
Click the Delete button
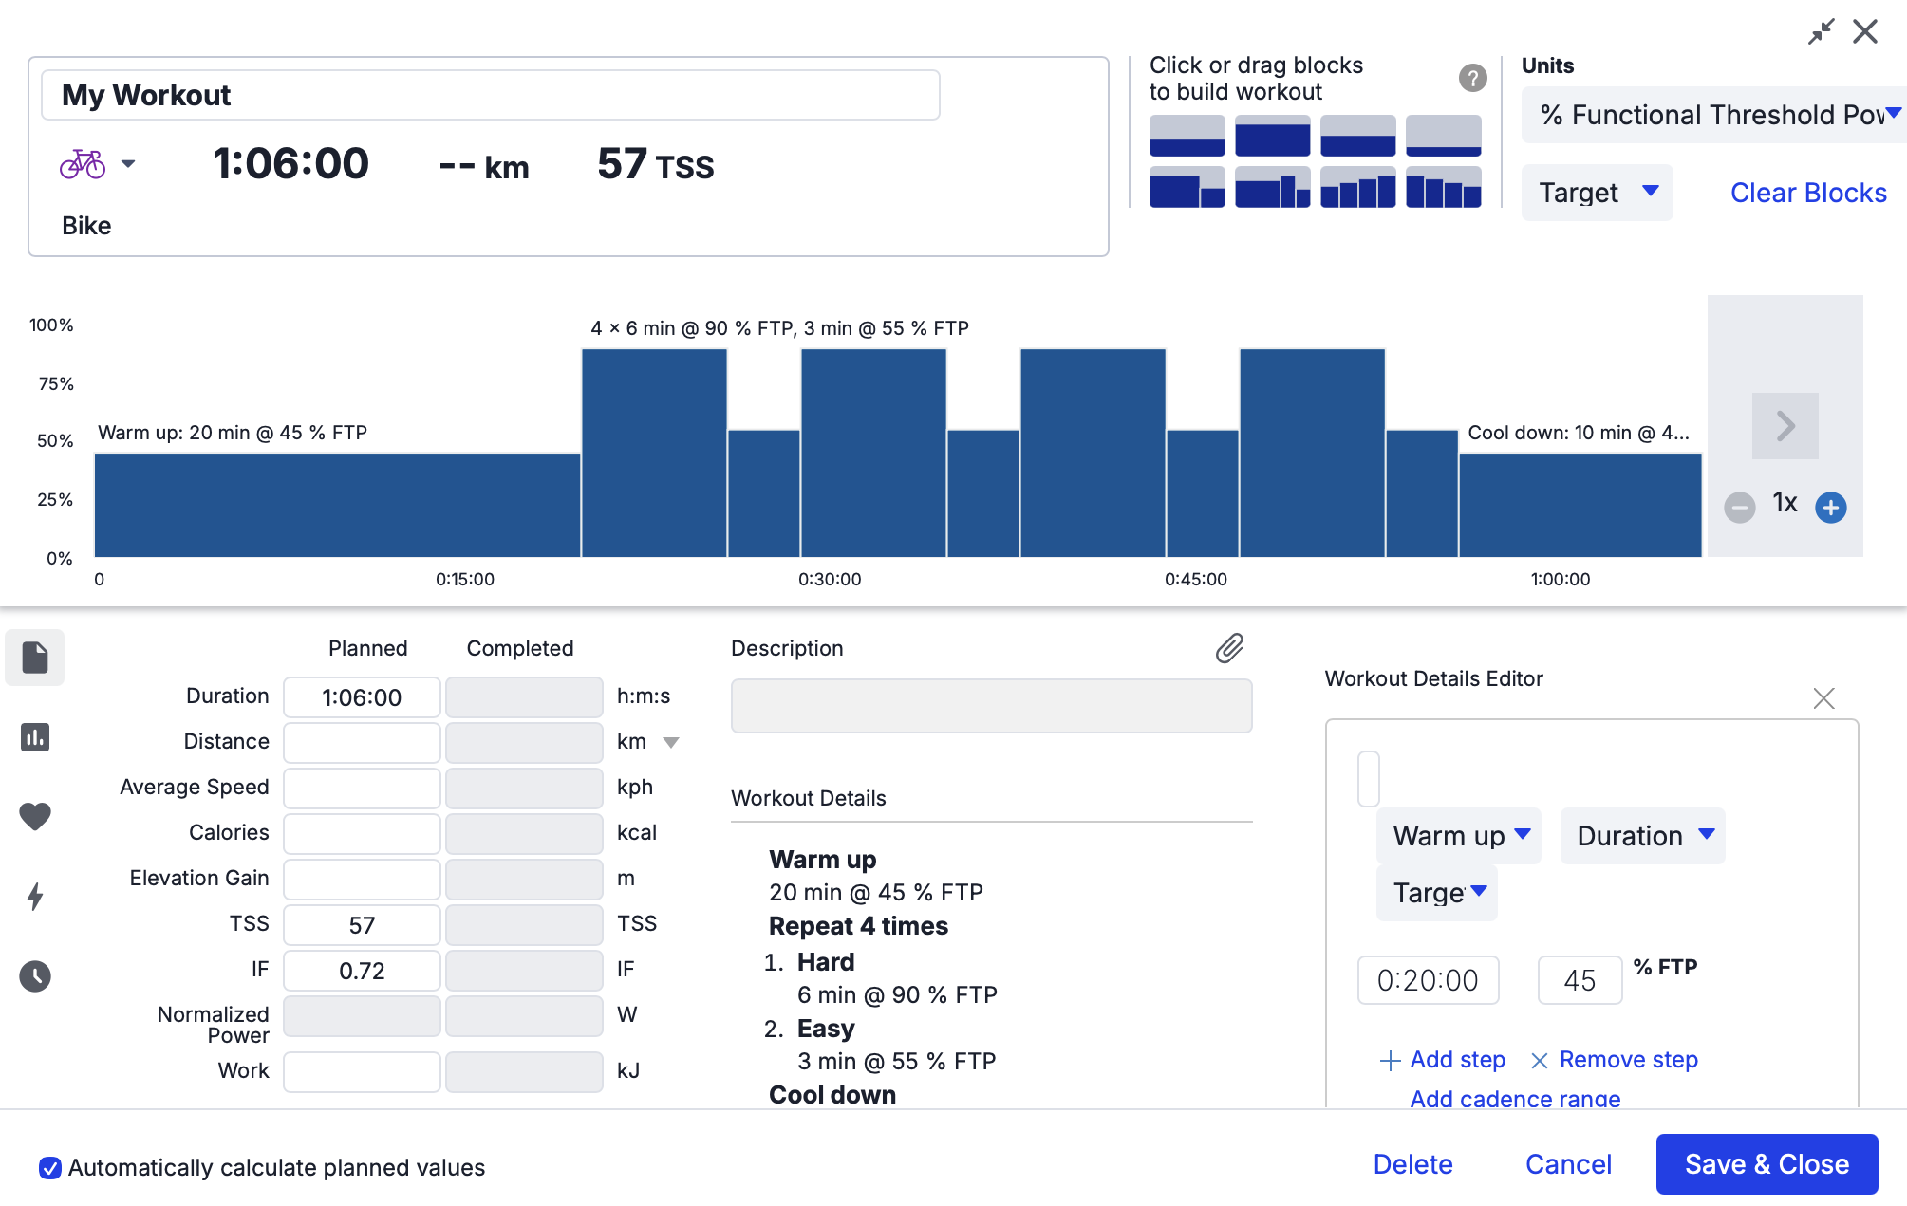pyautogui.click(x=1412, y=1164)
